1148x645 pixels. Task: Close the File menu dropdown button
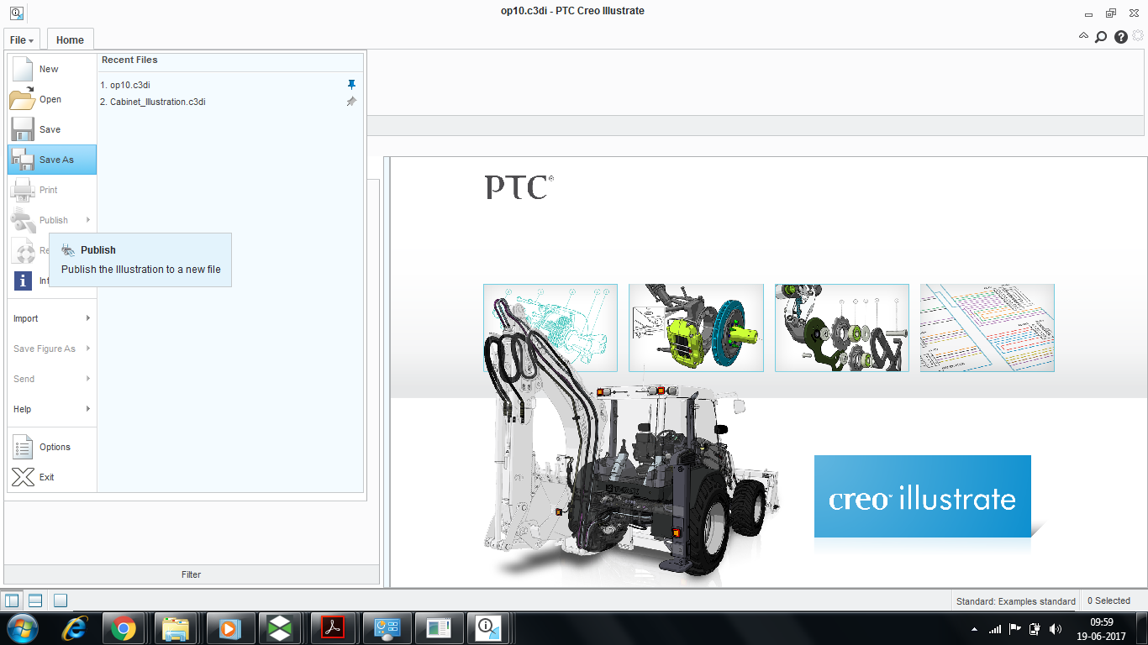(22, 39)
